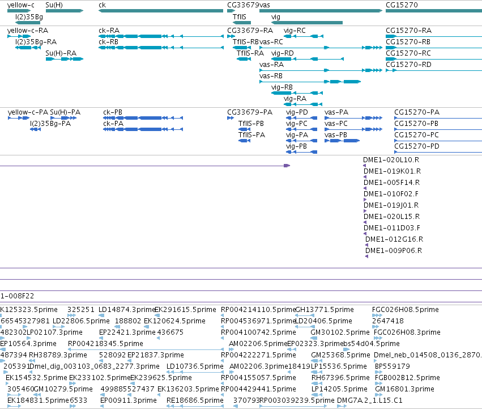Select the Su(H) gene label

point(54,5)
